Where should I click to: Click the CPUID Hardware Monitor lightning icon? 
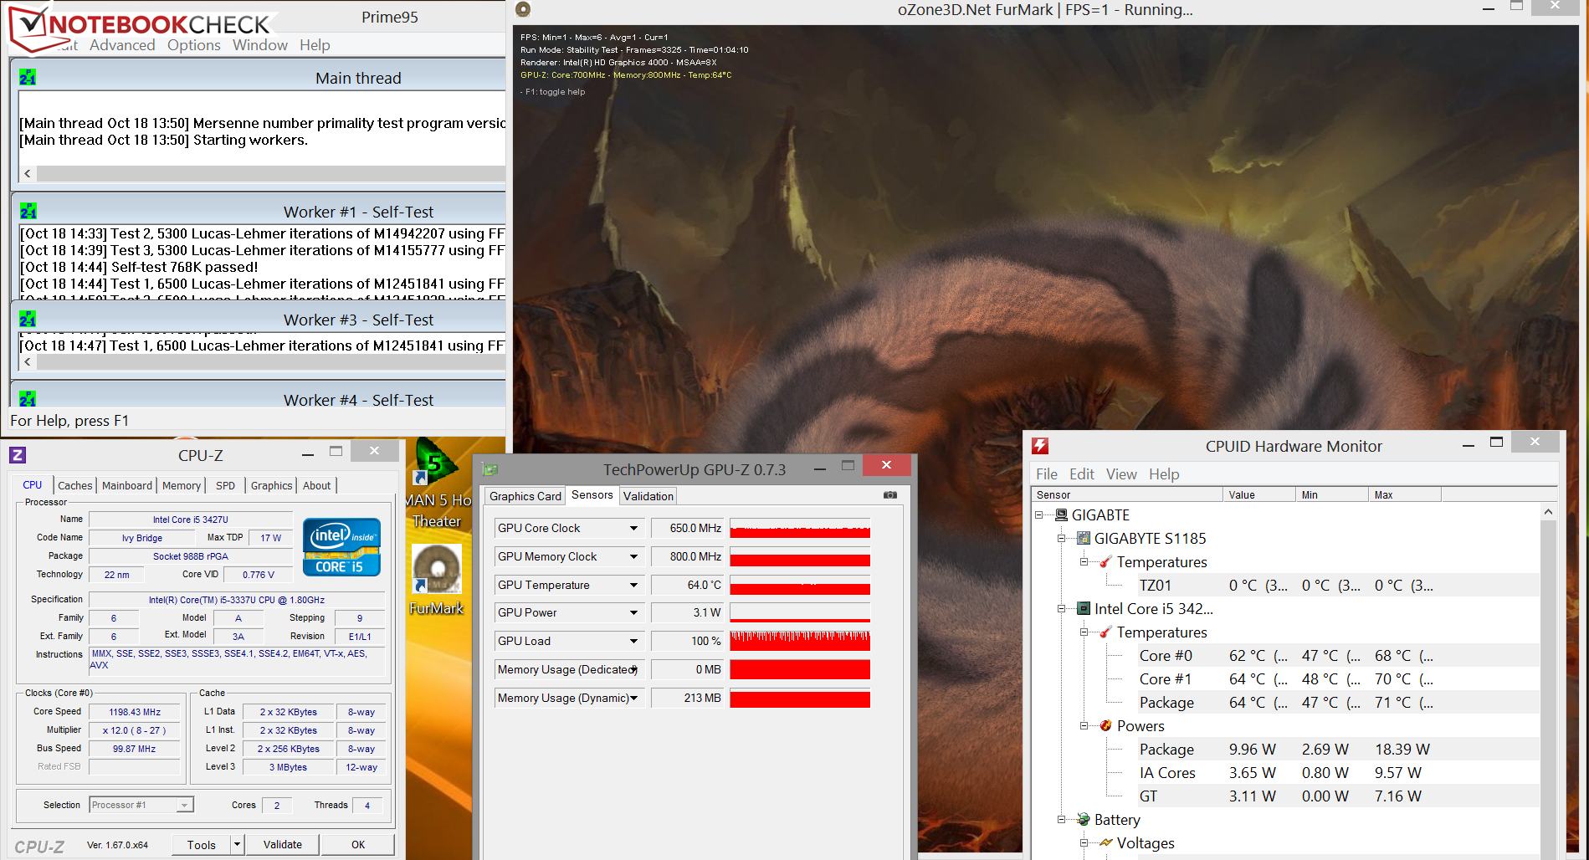1040,446
